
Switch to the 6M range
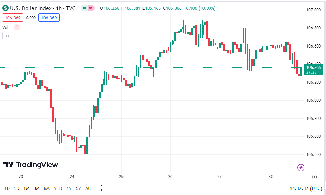tap(47, 188)
